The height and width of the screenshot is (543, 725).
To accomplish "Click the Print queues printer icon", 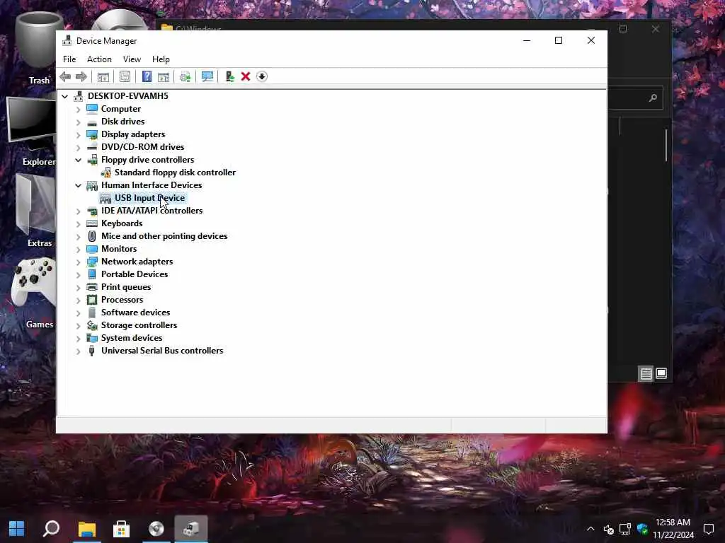I will pyautogui.click(x=92, y=287).
